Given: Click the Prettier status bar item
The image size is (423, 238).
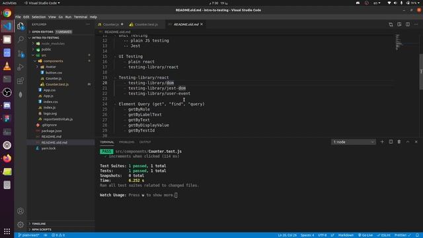Looking at the screenshot, I should tap(403, 235).
